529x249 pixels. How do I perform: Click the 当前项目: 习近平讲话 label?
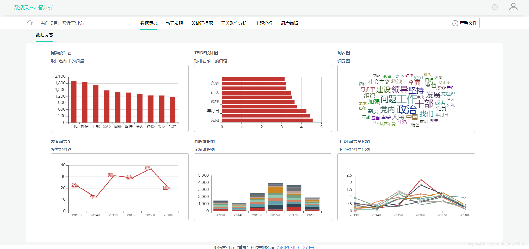pos(62,23)
